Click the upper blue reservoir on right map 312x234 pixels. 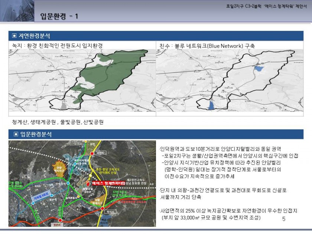[x=259, y=68]
